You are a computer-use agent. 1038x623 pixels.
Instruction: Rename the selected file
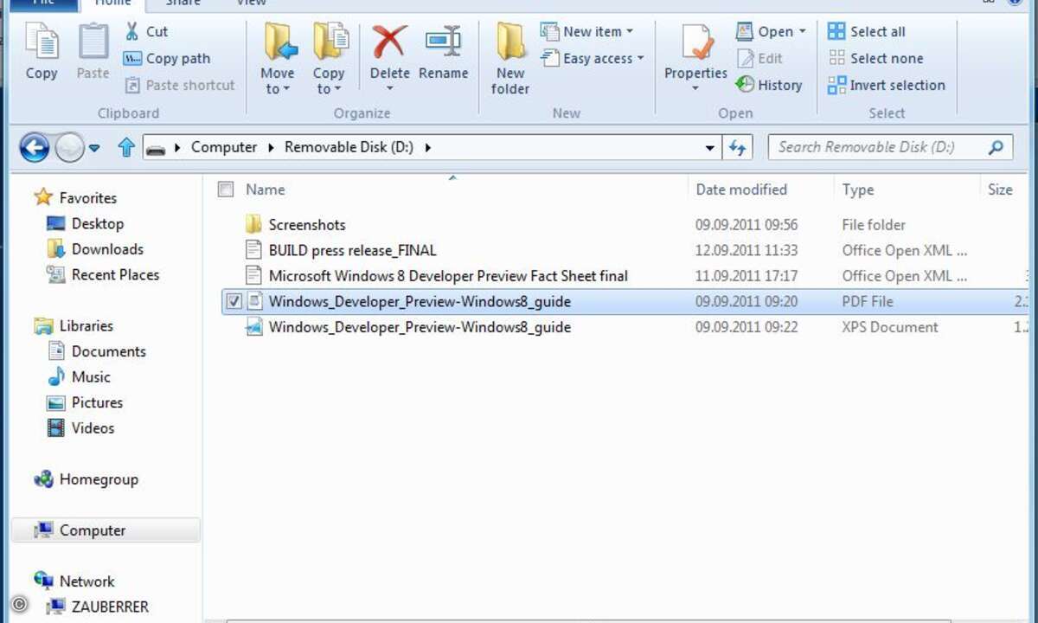[443, 53]
